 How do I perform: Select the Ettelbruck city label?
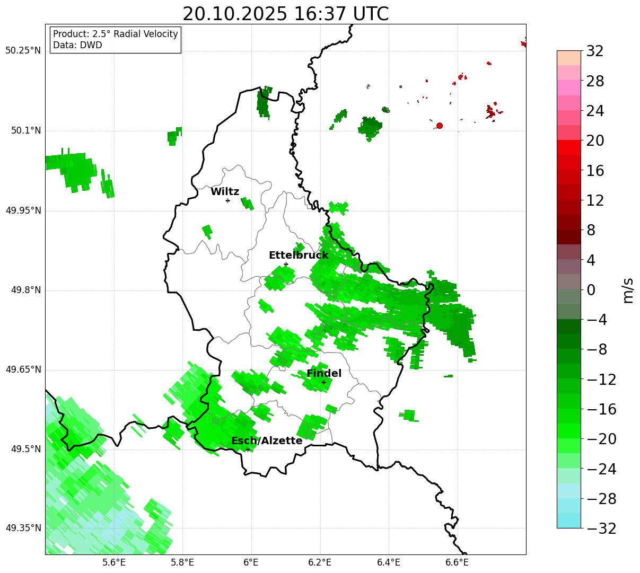coord(299,255)
